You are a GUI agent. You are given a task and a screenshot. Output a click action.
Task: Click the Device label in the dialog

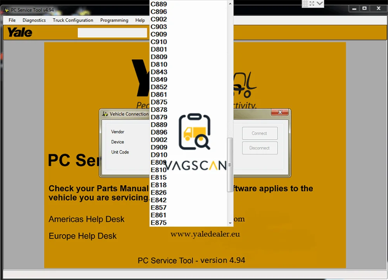click(x=118, y=142)
